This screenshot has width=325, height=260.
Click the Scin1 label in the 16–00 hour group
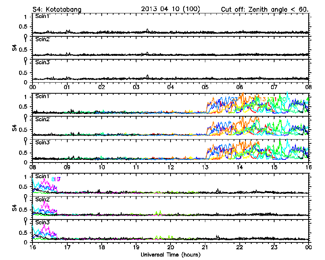pos(42,176)
